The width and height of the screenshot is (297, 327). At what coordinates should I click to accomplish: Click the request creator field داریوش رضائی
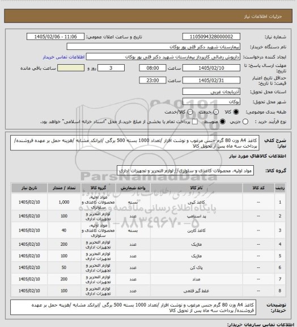[163, 57]
